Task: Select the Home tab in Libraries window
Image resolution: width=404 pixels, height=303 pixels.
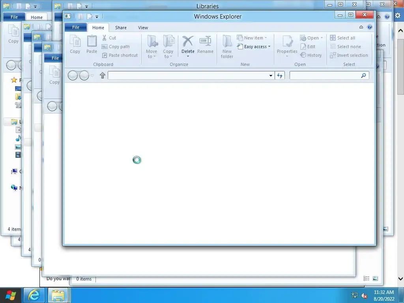Action: pos(37,17)
